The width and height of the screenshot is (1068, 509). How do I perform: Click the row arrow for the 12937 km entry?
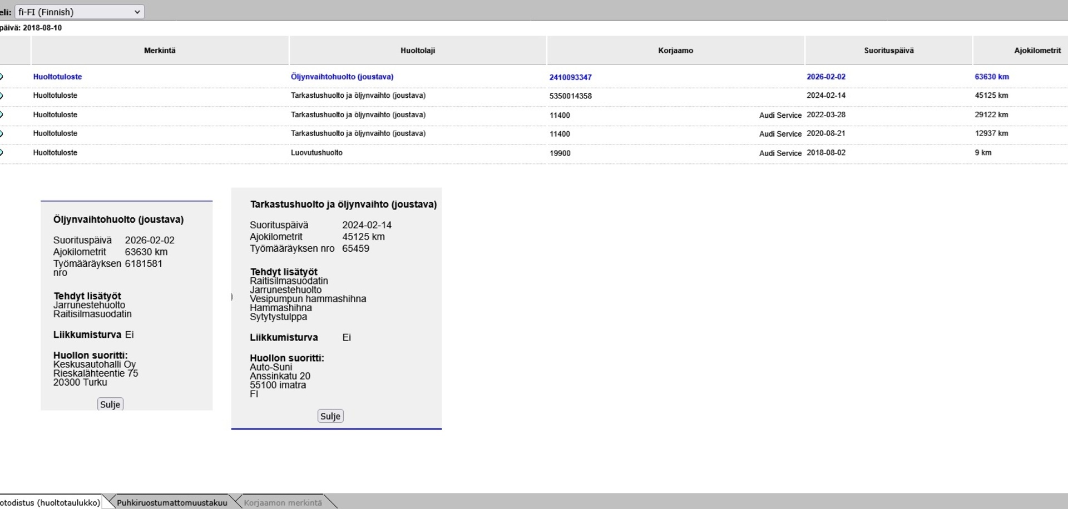(x=2, y=133)
